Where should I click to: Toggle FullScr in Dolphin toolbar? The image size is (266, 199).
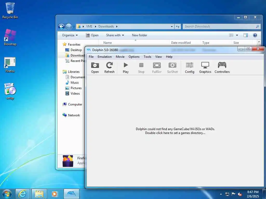[157, 68]
